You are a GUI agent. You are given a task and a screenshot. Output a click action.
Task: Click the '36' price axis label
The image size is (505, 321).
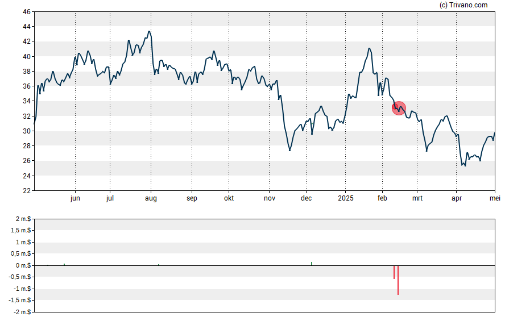27,86
